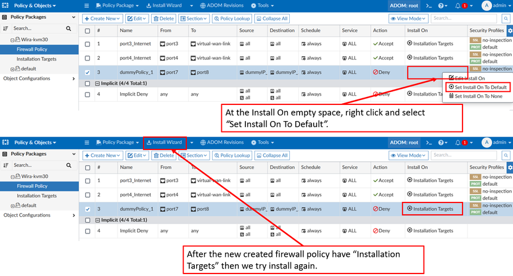Open column settings gear in upper table
513x276 pixels.
point(510,30)
